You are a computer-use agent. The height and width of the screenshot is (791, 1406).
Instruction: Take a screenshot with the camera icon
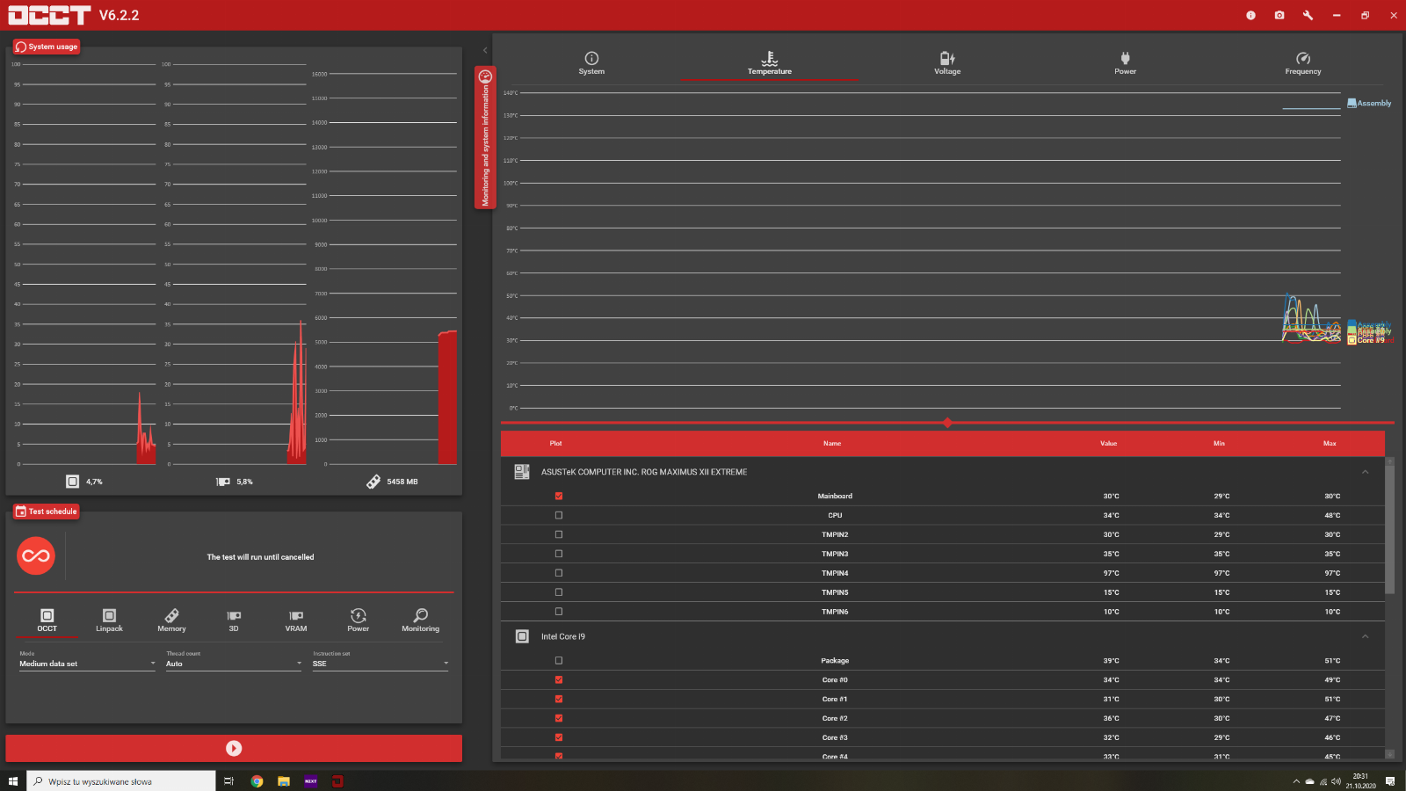[x=1279, y=15]
